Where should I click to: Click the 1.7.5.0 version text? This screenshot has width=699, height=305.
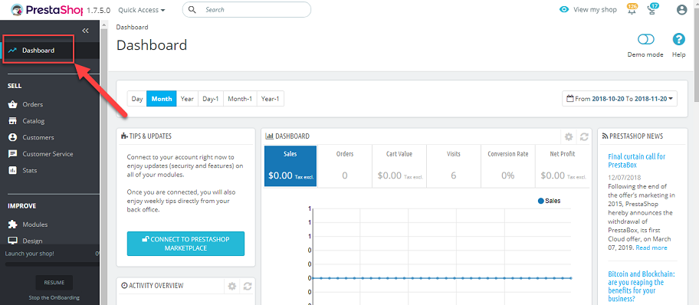[x=99, y=10]
